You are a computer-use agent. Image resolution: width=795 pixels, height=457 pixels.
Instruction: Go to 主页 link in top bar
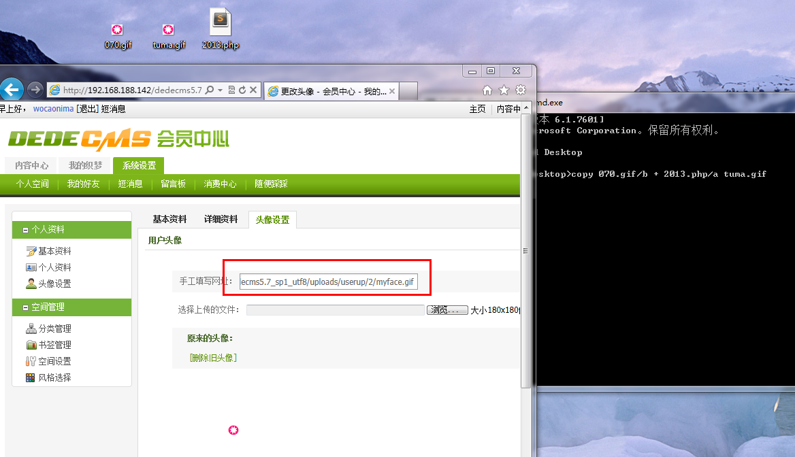(477, 109)
